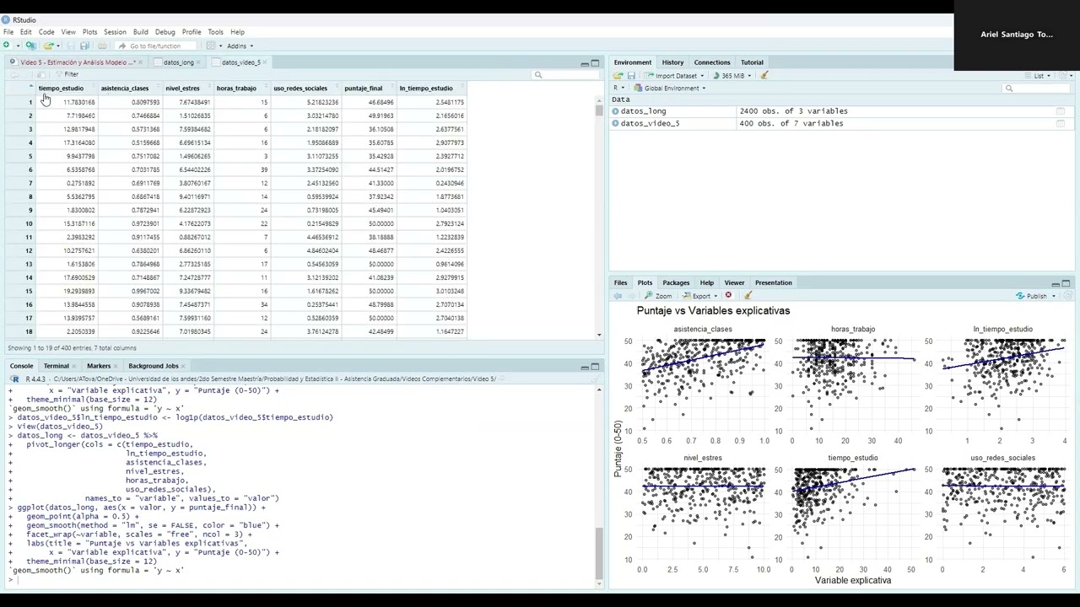
Task: Click the Zoom plot button
Action: 658,296
